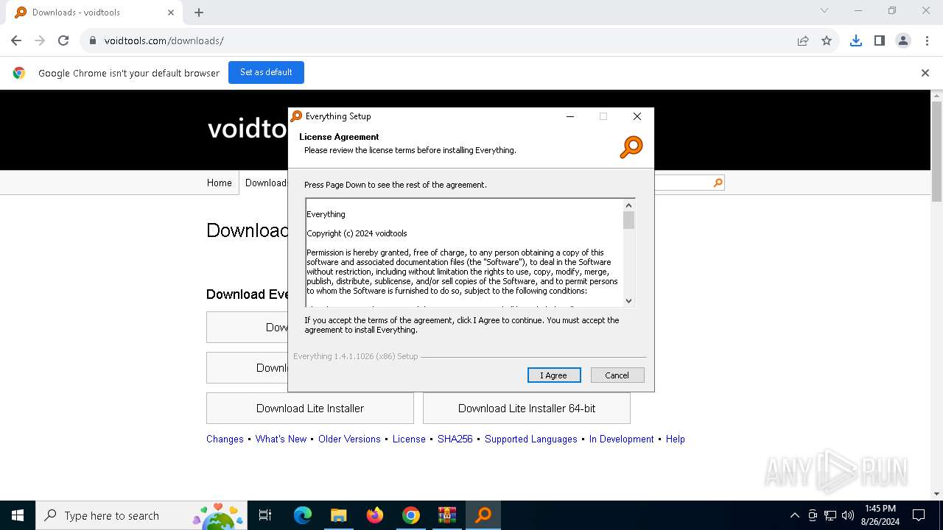Bookmark this page with the star icon
Image resolution: width=943 pixels, height=530 pixels.
coord(827,40)
